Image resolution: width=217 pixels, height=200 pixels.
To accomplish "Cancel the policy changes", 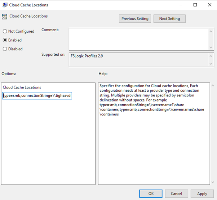I will click(x=176, y=194).
